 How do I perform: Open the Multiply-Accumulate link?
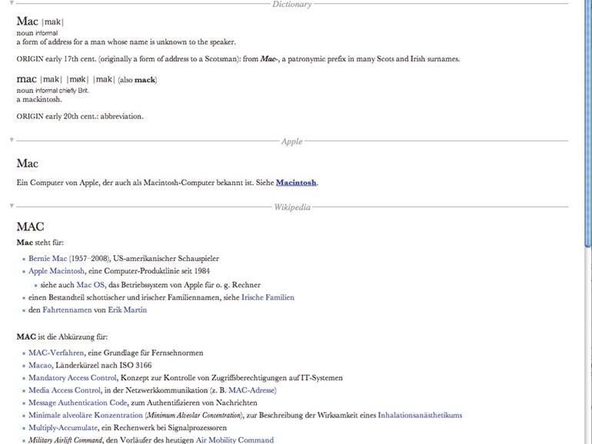pos(65,428)
